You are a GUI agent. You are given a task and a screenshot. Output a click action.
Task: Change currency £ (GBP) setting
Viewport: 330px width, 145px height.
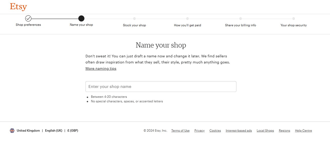pos(73,130)
